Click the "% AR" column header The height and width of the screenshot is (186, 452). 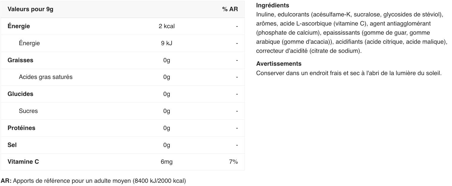click(230, 9)
